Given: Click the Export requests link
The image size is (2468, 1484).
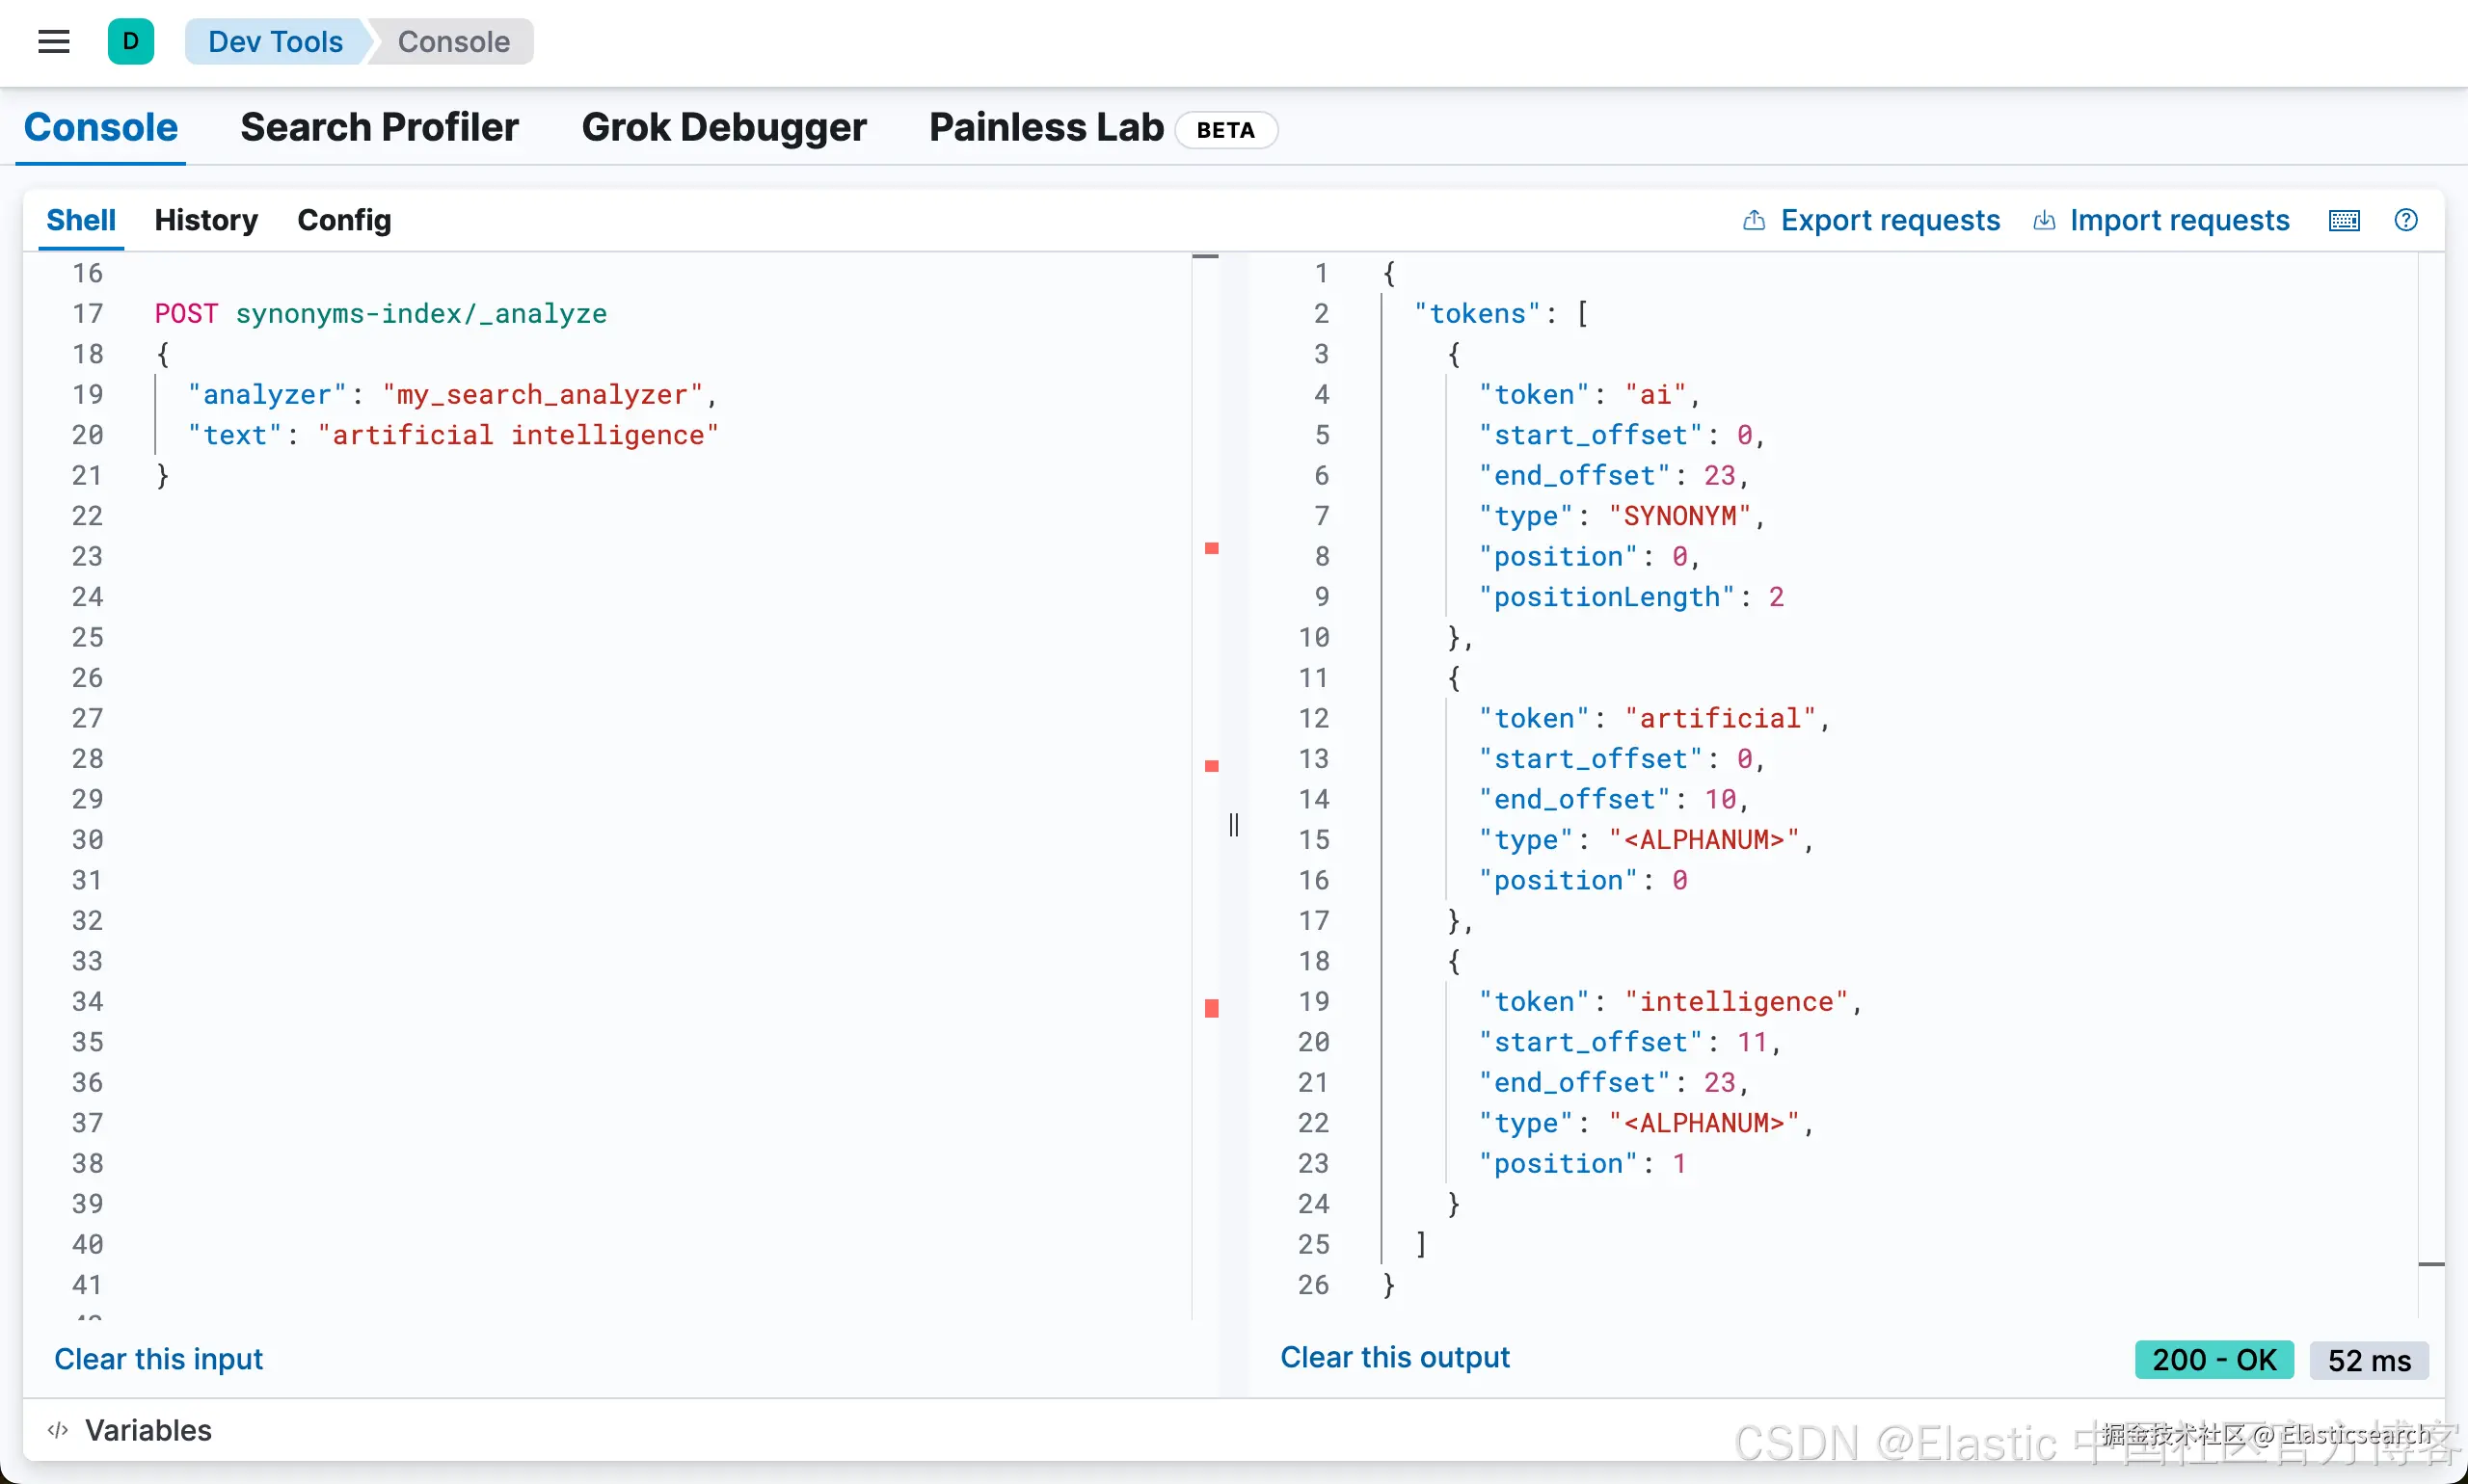Looking at the screenshot, I should [1890, 220].
